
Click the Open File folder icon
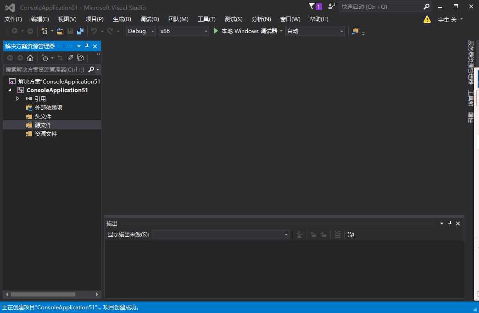point(60,31)
